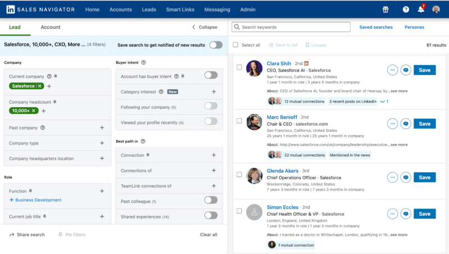Screen dimensions: 449x254
Task: Open the help question mark icon
Action: pyautogui.click(x=406, y=10)
